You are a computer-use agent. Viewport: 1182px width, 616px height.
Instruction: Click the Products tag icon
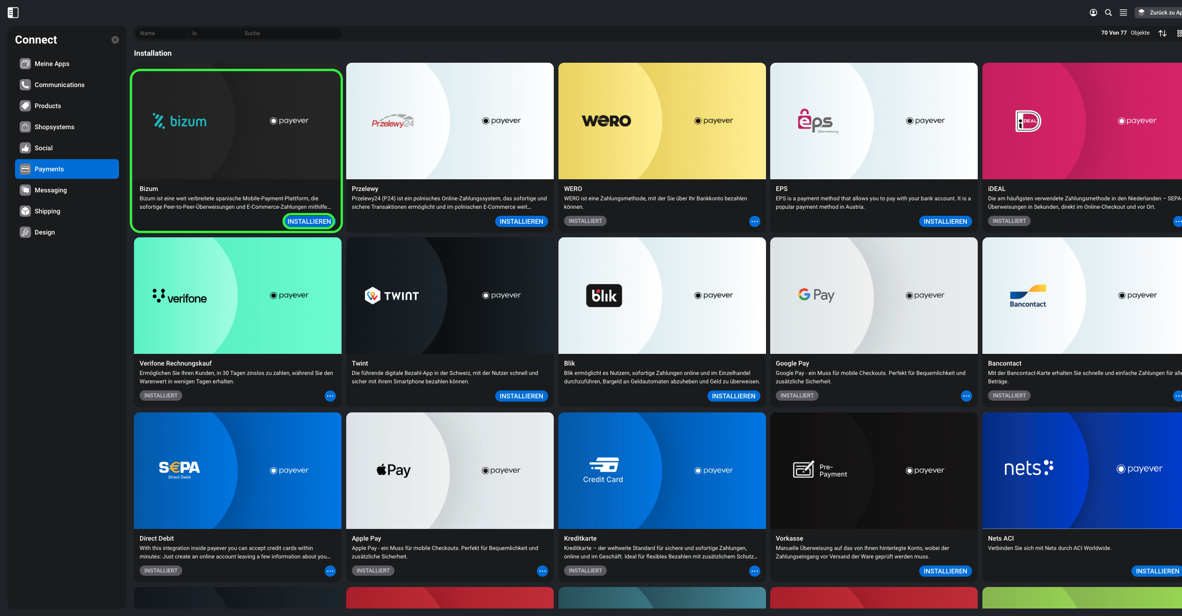[25, 106]
